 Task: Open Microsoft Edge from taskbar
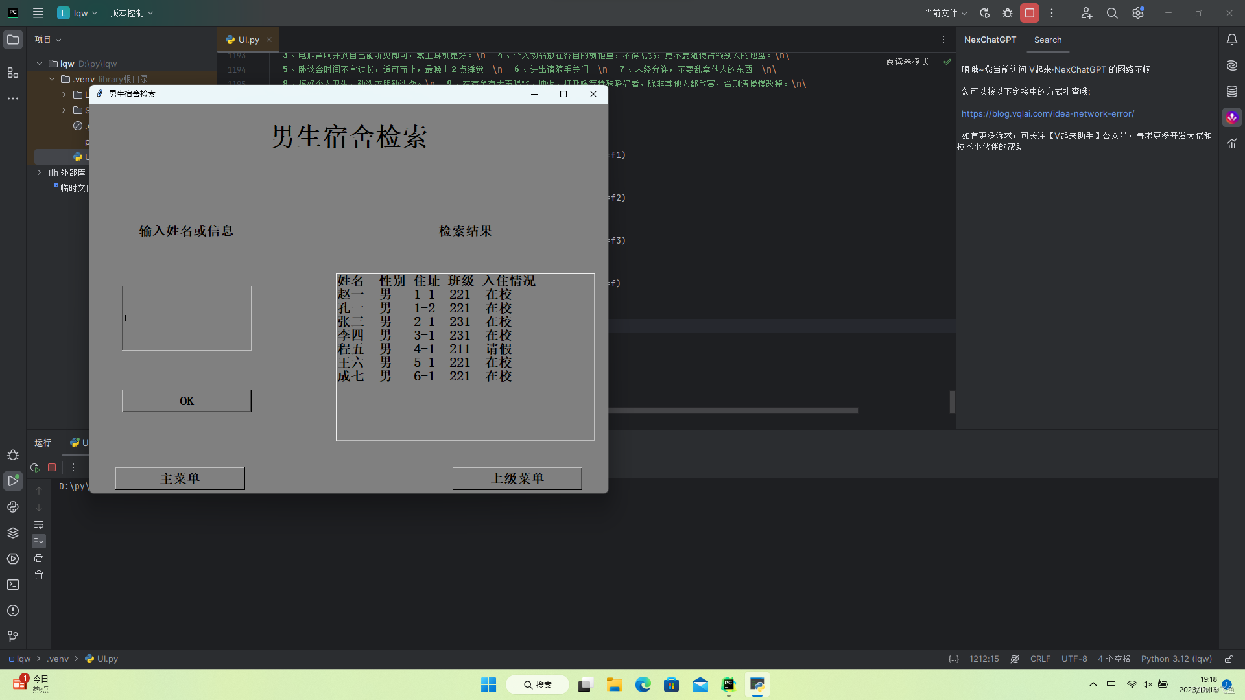[643, 684]
